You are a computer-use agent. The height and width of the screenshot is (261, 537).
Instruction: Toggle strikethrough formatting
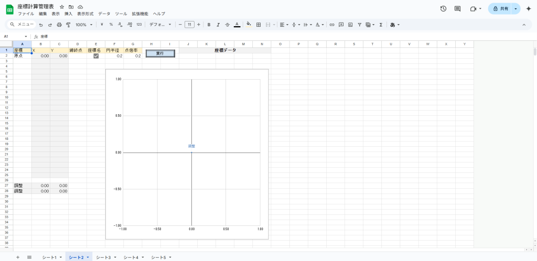(228, 25)
